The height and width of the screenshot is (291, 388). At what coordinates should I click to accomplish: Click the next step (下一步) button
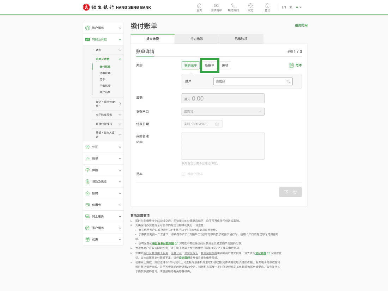coord(290,192)
